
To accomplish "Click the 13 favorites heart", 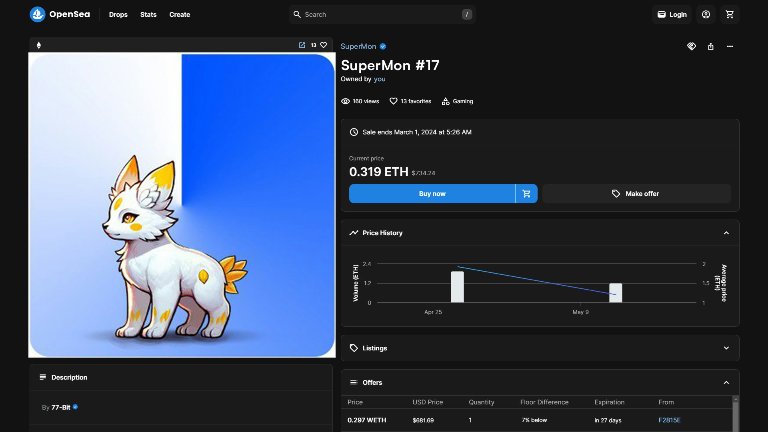I will tap(393, 101).
